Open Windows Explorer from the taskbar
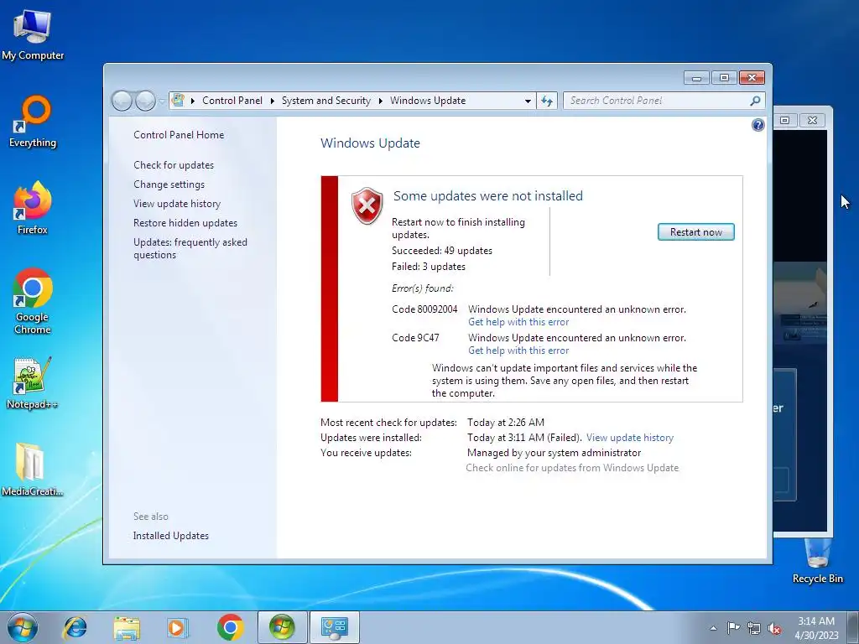859x644 pixels. point(127,627)
